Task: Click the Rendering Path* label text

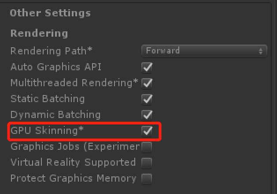Action: (x=52, y=51)
